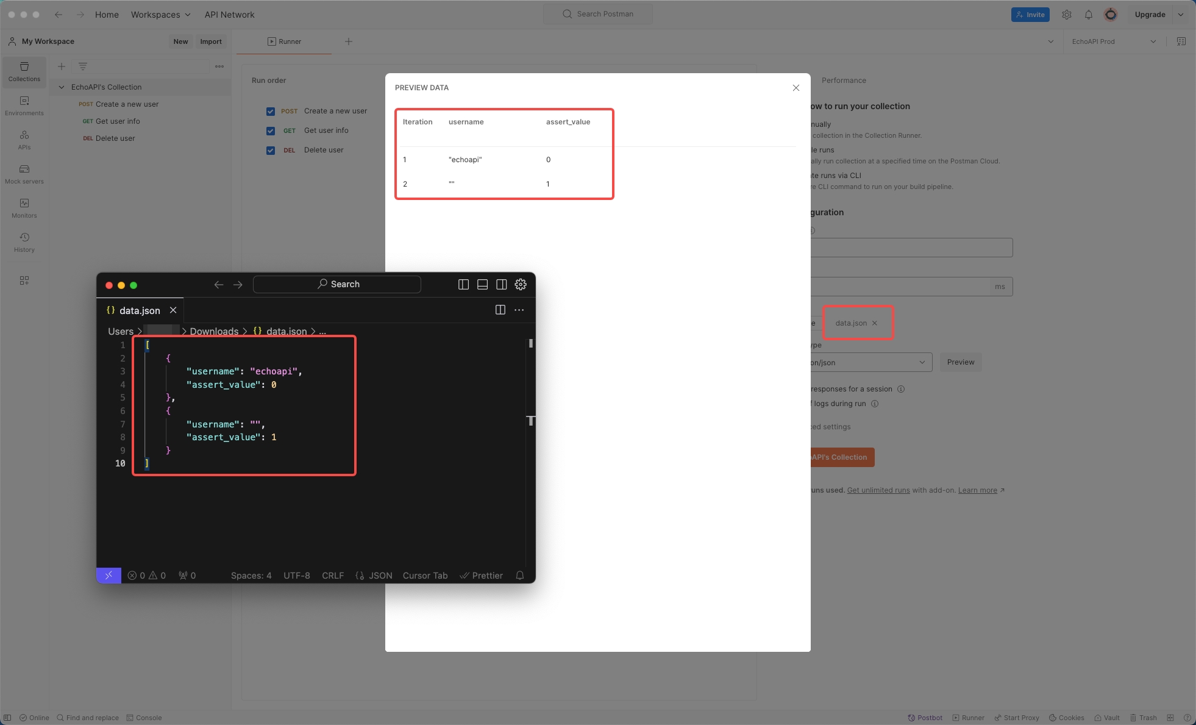1196x725 pixels.
Task: Open the Upgrade options chevron
Action: coord(1181,15)
